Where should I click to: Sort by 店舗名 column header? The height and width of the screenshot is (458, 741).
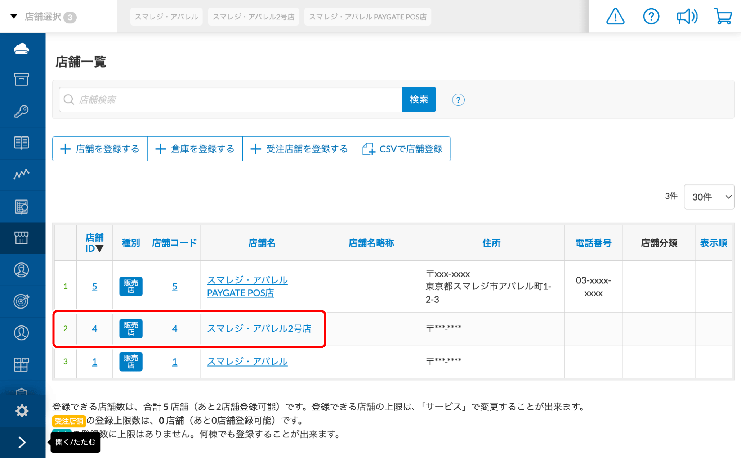tap(262, 243)
